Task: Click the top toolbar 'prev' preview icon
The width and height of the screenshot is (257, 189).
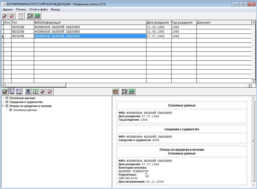Action: pos(30,15)
